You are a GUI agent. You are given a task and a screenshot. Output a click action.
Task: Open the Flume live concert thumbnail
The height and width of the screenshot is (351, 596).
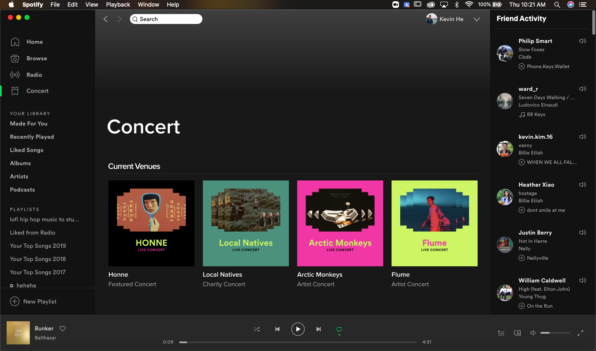point(435,223)
